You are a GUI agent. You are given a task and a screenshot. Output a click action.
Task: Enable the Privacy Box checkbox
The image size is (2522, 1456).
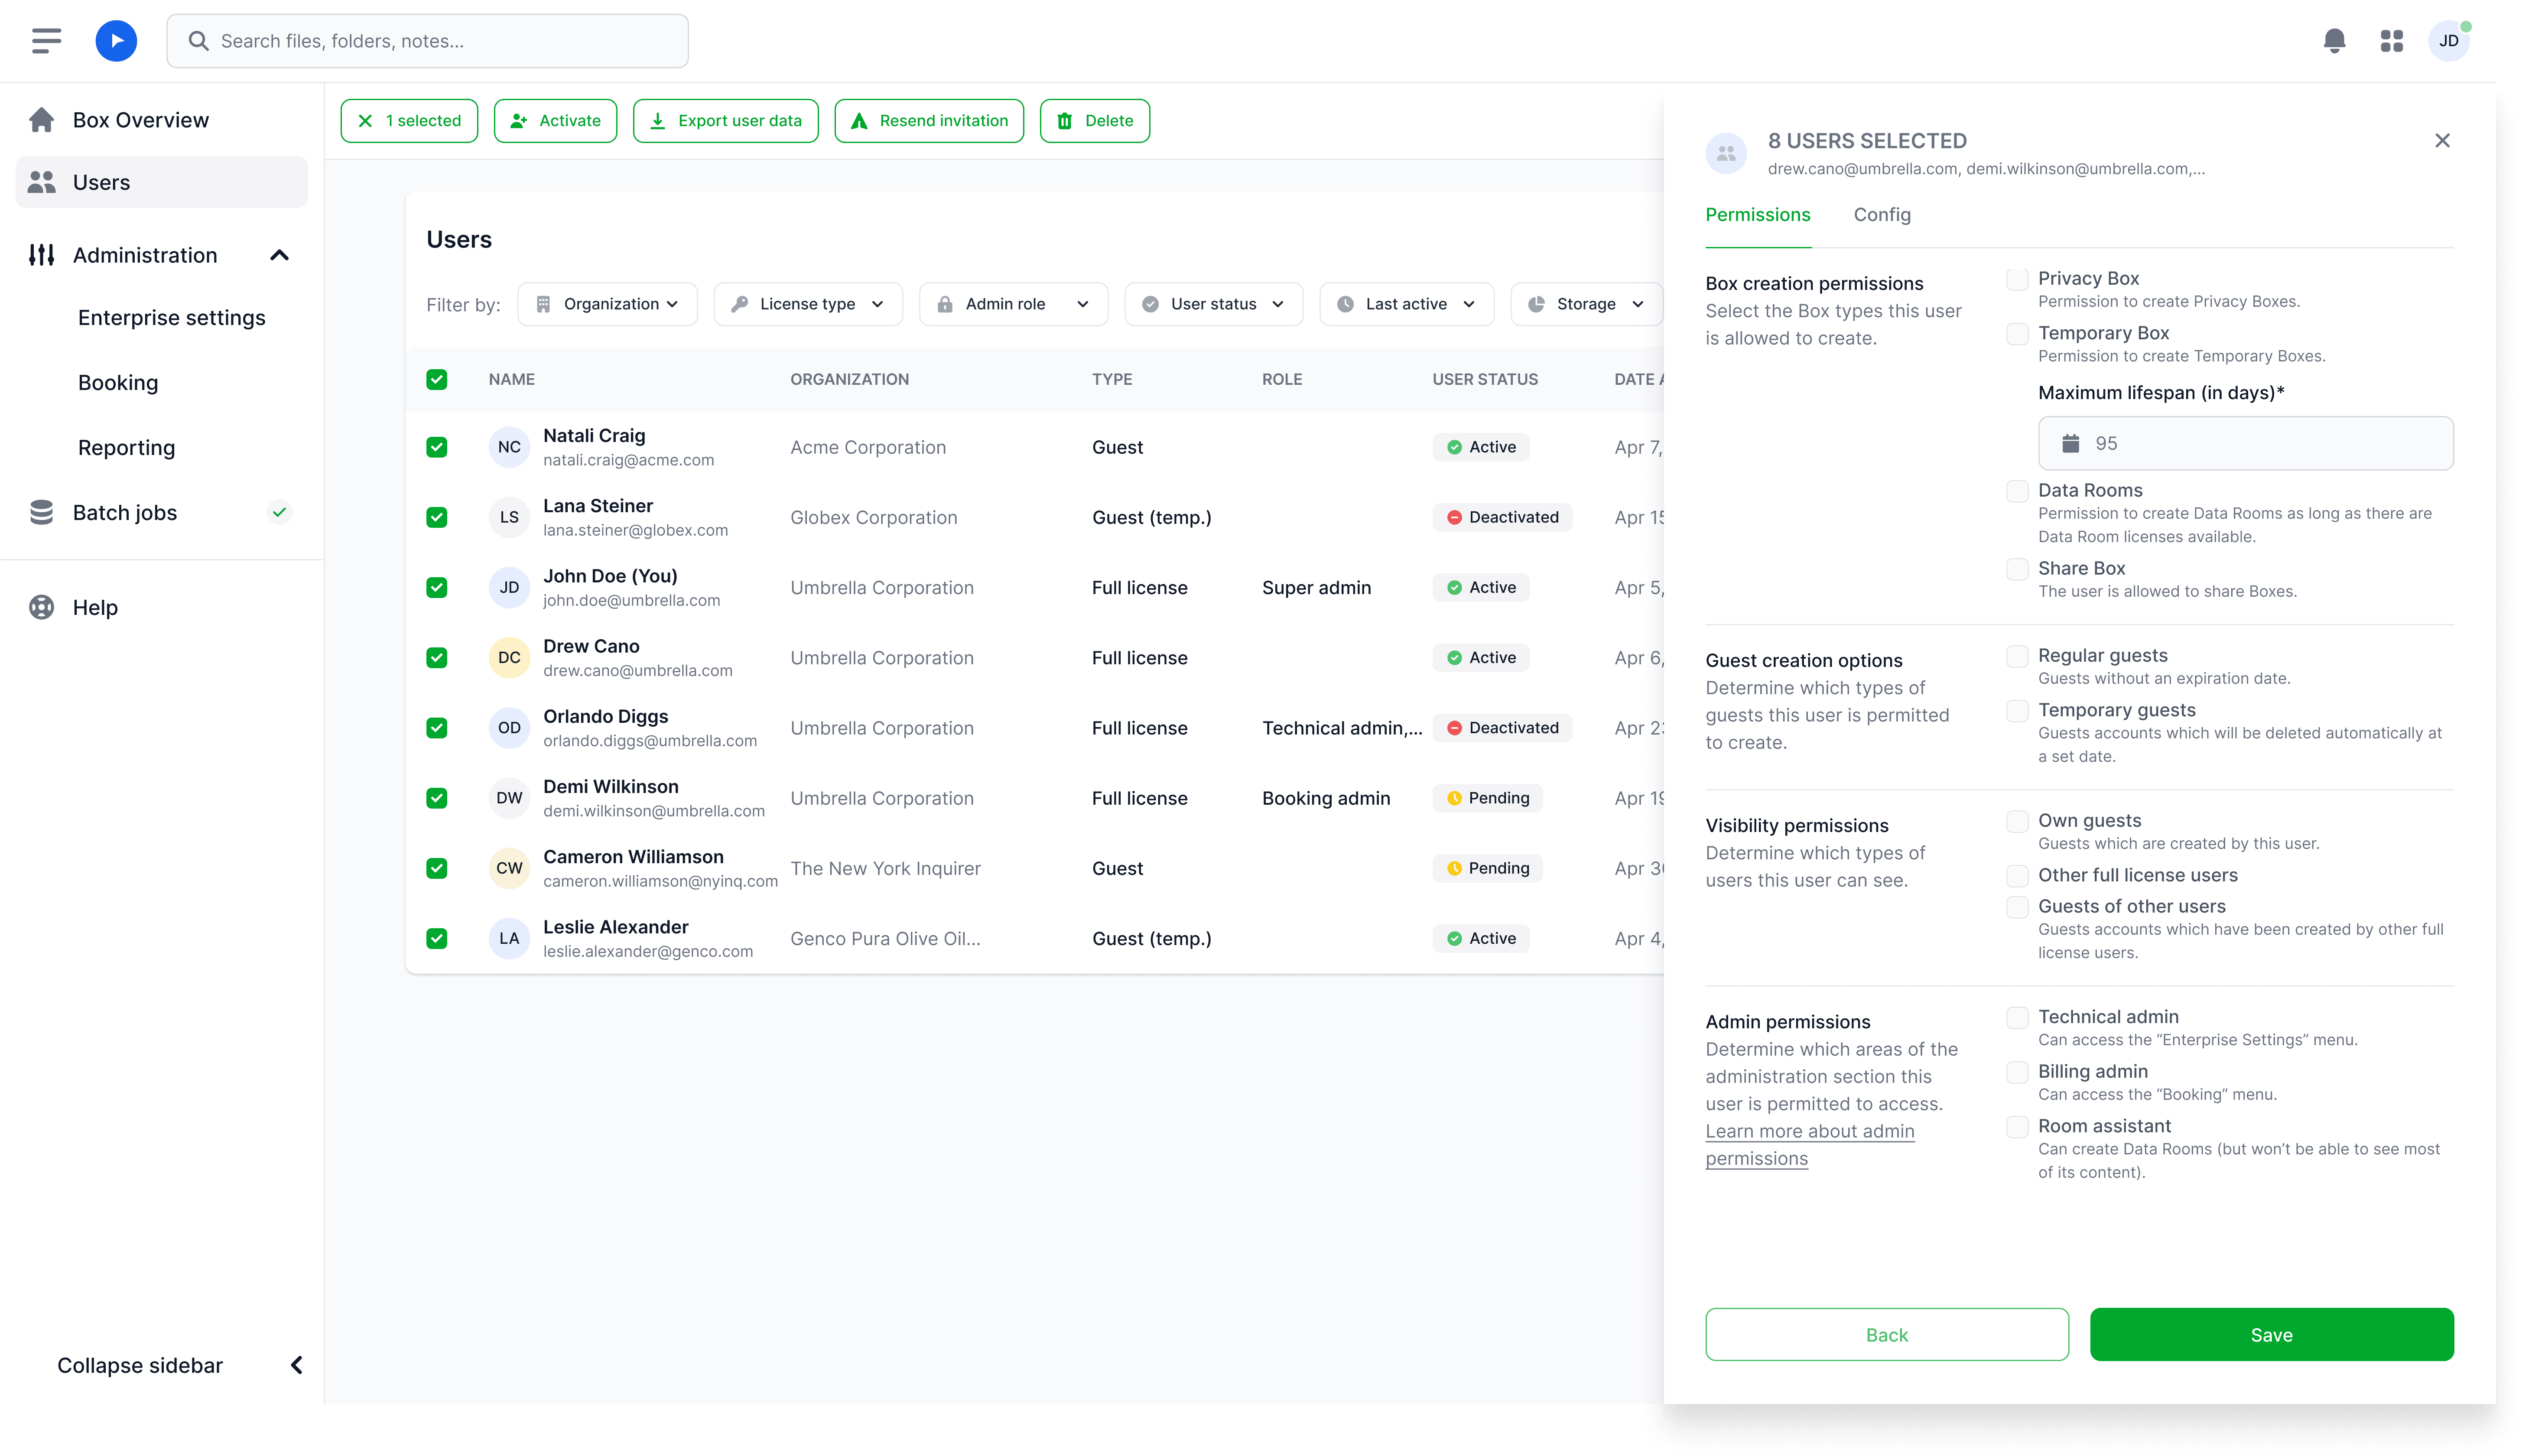click(x=2017, y=279)
